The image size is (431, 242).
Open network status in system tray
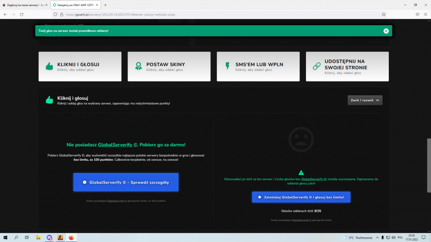point(388,238)
